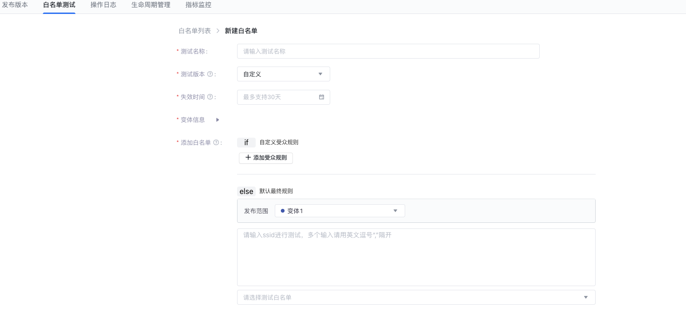Open the 发布版本 tab
Image resolution: width=686 pixels, height=321 pixels.
[x=15, y=5]
